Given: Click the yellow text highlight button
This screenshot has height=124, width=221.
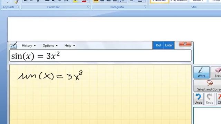Looking at the screenshot, I should pos(76,1).
